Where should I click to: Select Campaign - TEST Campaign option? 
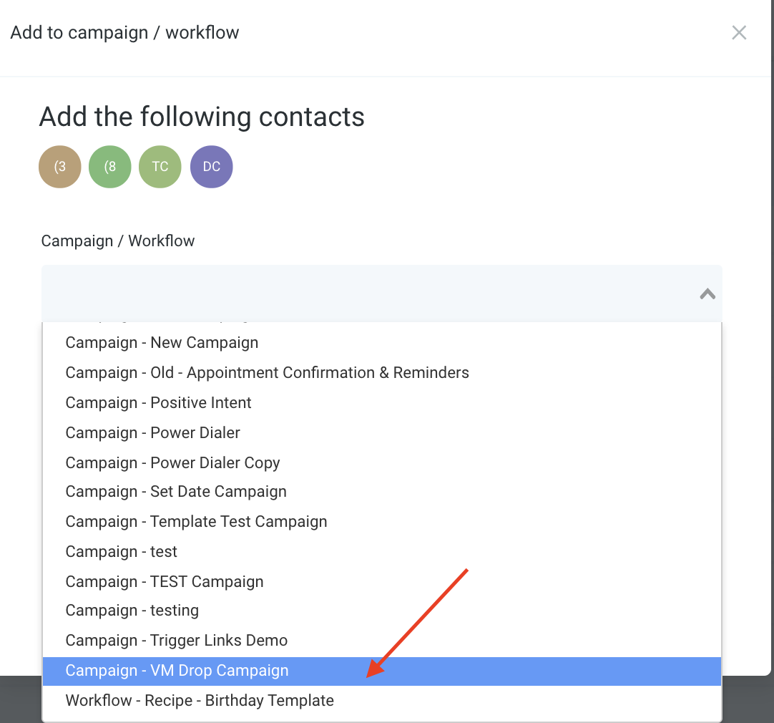click(381, 582)
